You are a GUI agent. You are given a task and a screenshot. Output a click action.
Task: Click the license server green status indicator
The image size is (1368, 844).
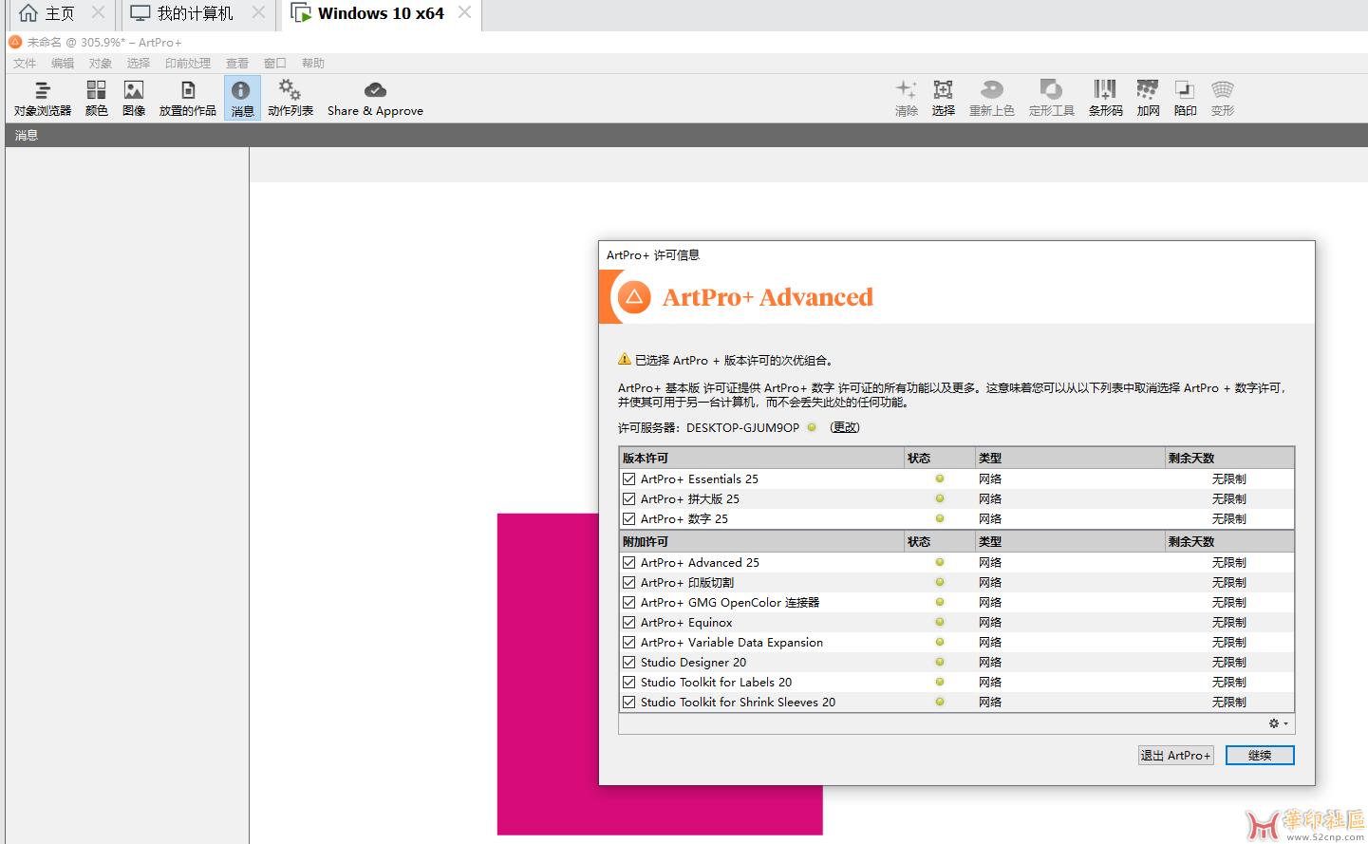point(812,427)
